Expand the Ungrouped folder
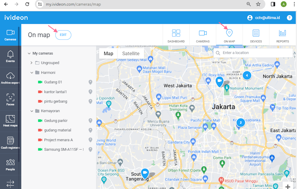 coord(31,63)
